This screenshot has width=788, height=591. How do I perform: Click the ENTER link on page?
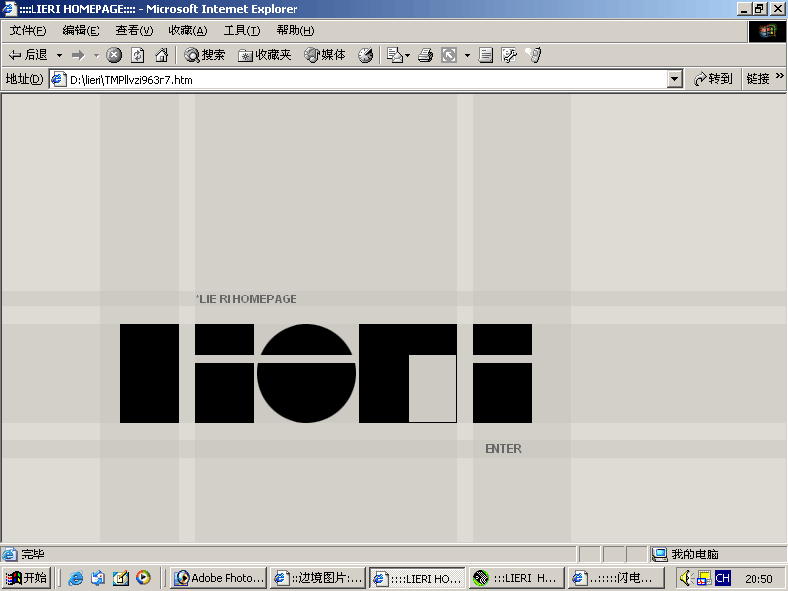pos(502,449)
